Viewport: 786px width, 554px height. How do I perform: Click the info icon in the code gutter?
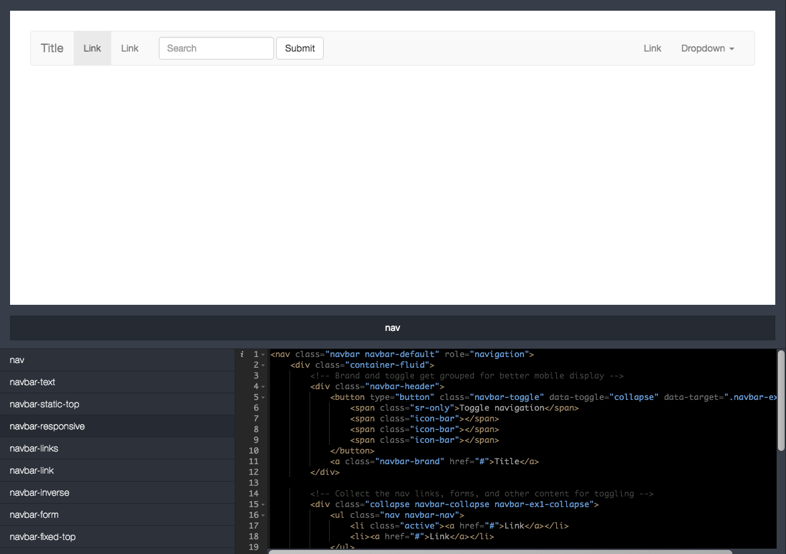pyautogui.click(x=241, y=354)
